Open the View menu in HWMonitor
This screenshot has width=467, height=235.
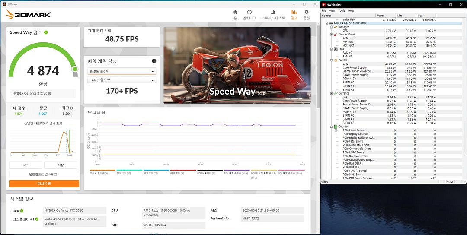click(x=332, y=10)
